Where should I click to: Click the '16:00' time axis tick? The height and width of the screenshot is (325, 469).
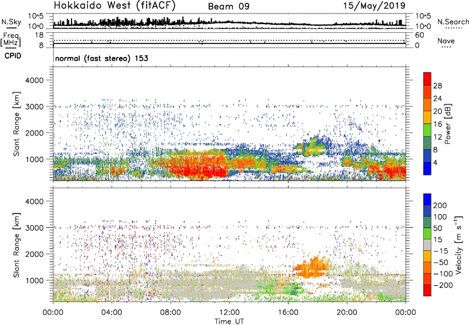(x=288, y=313)
